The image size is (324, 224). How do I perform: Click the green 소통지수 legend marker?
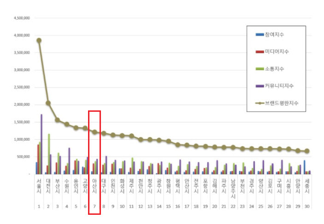coord(259,69)
